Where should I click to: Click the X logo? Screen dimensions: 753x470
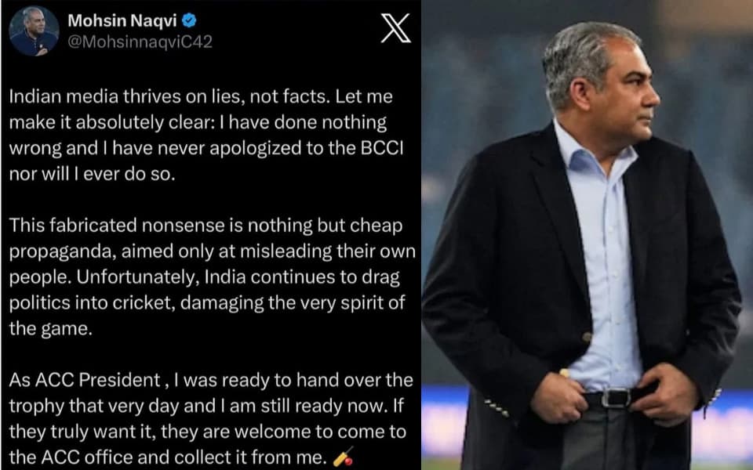(395, 29)
